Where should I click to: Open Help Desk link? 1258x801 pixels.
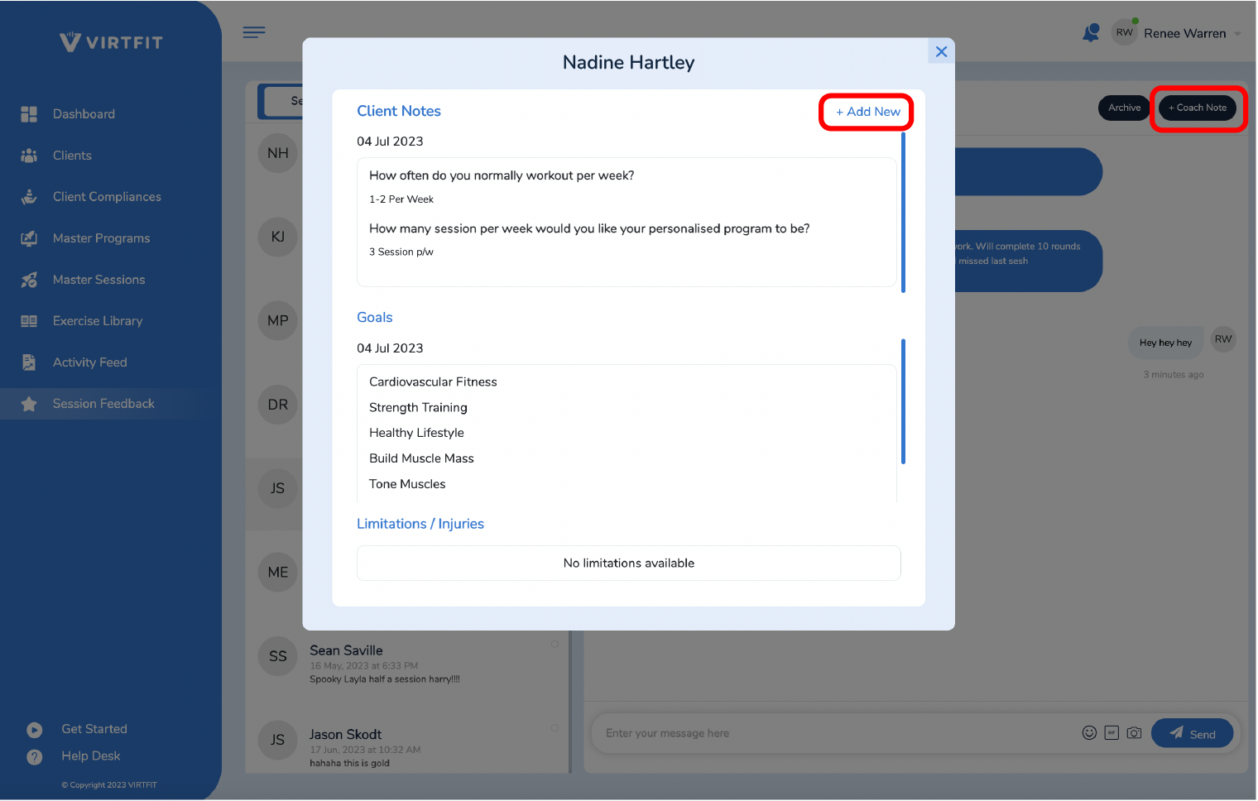tap(91, 756)
